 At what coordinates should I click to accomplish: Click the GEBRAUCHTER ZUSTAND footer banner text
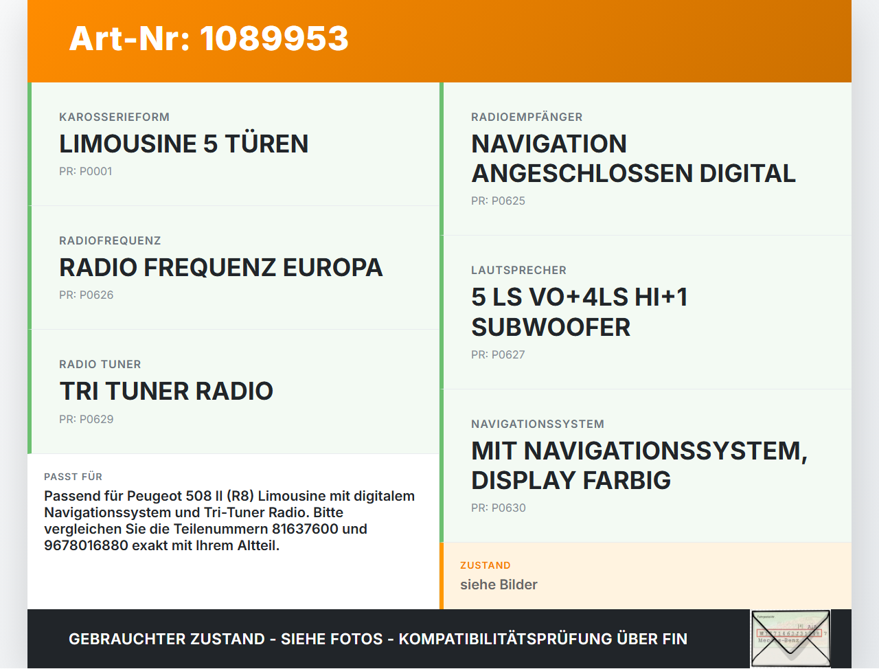(x=378, y=639)
